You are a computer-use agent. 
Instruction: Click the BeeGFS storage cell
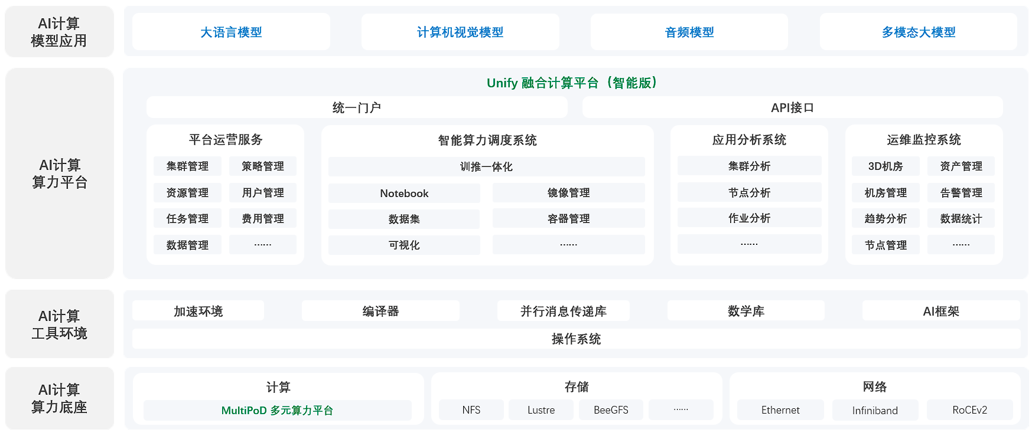point(611,409)
